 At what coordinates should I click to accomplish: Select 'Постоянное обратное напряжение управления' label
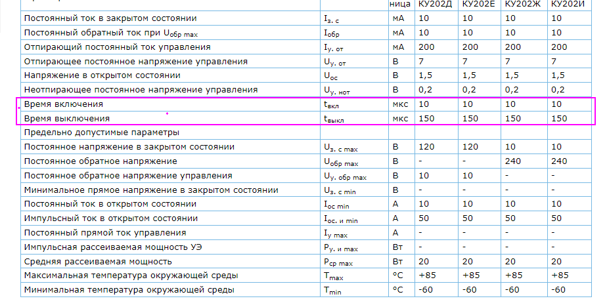[x=128, y=176]
